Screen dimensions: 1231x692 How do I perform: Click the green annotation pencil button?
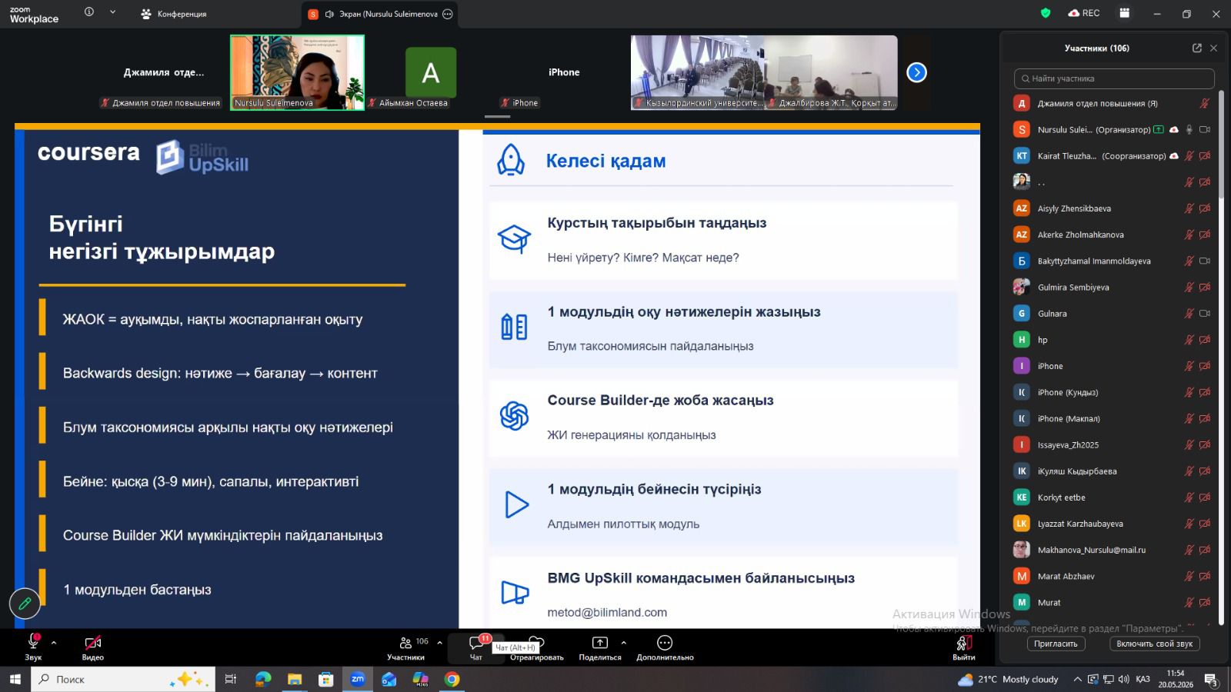25,604
